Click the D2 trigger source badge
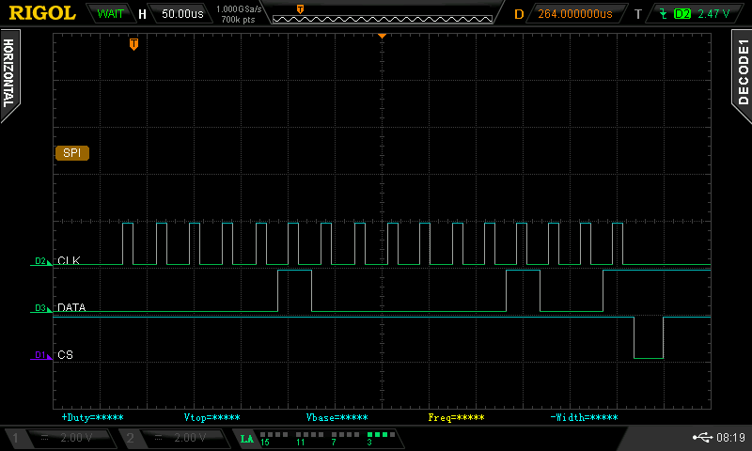This screenshot has height=451, width=752. click(682, 14)
